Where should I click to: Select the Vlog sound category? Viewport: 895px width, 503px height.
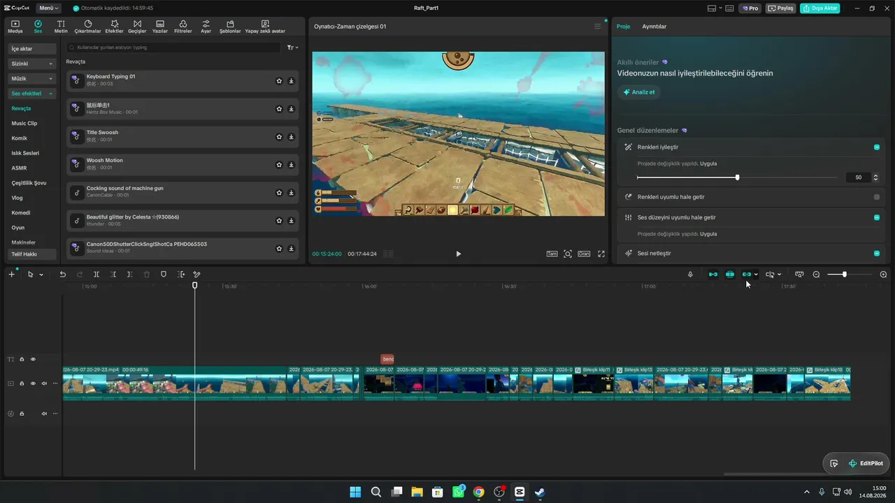tap(17, 198)
